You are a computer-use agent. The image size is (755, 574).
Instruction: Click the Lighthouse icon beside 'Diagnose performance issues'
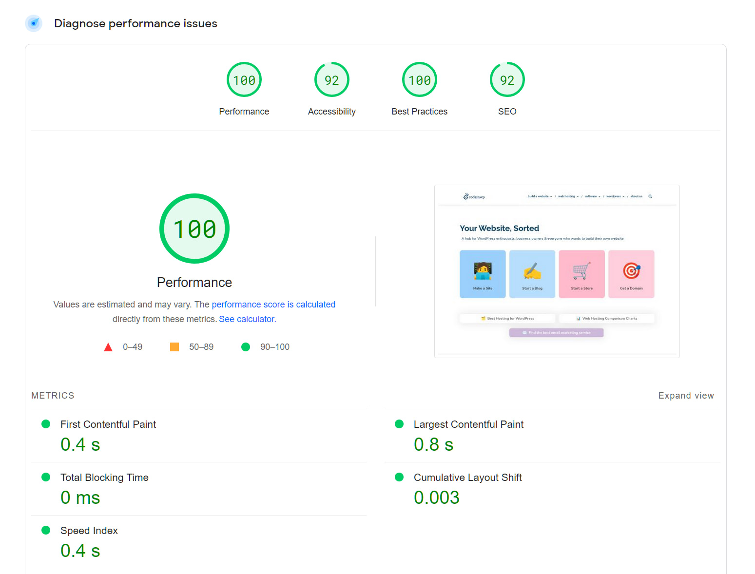click(x=33, y=23)
